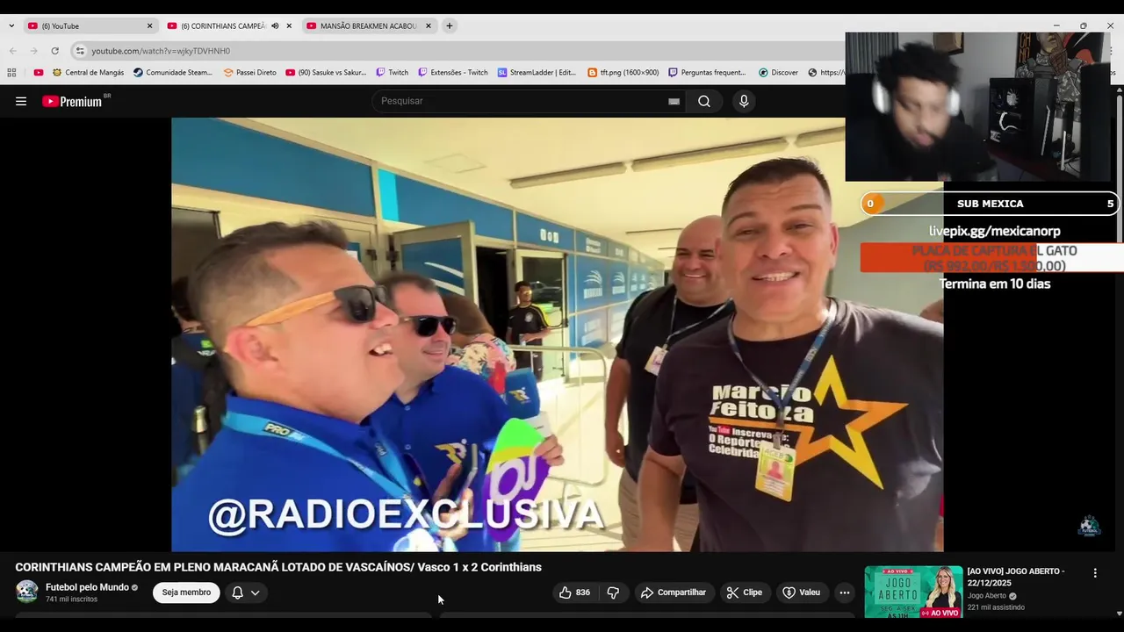The width and height of the screenshot is (1124, 632).
Task: Open the on-screen keyboard icon in search
Action: [674, 101]
